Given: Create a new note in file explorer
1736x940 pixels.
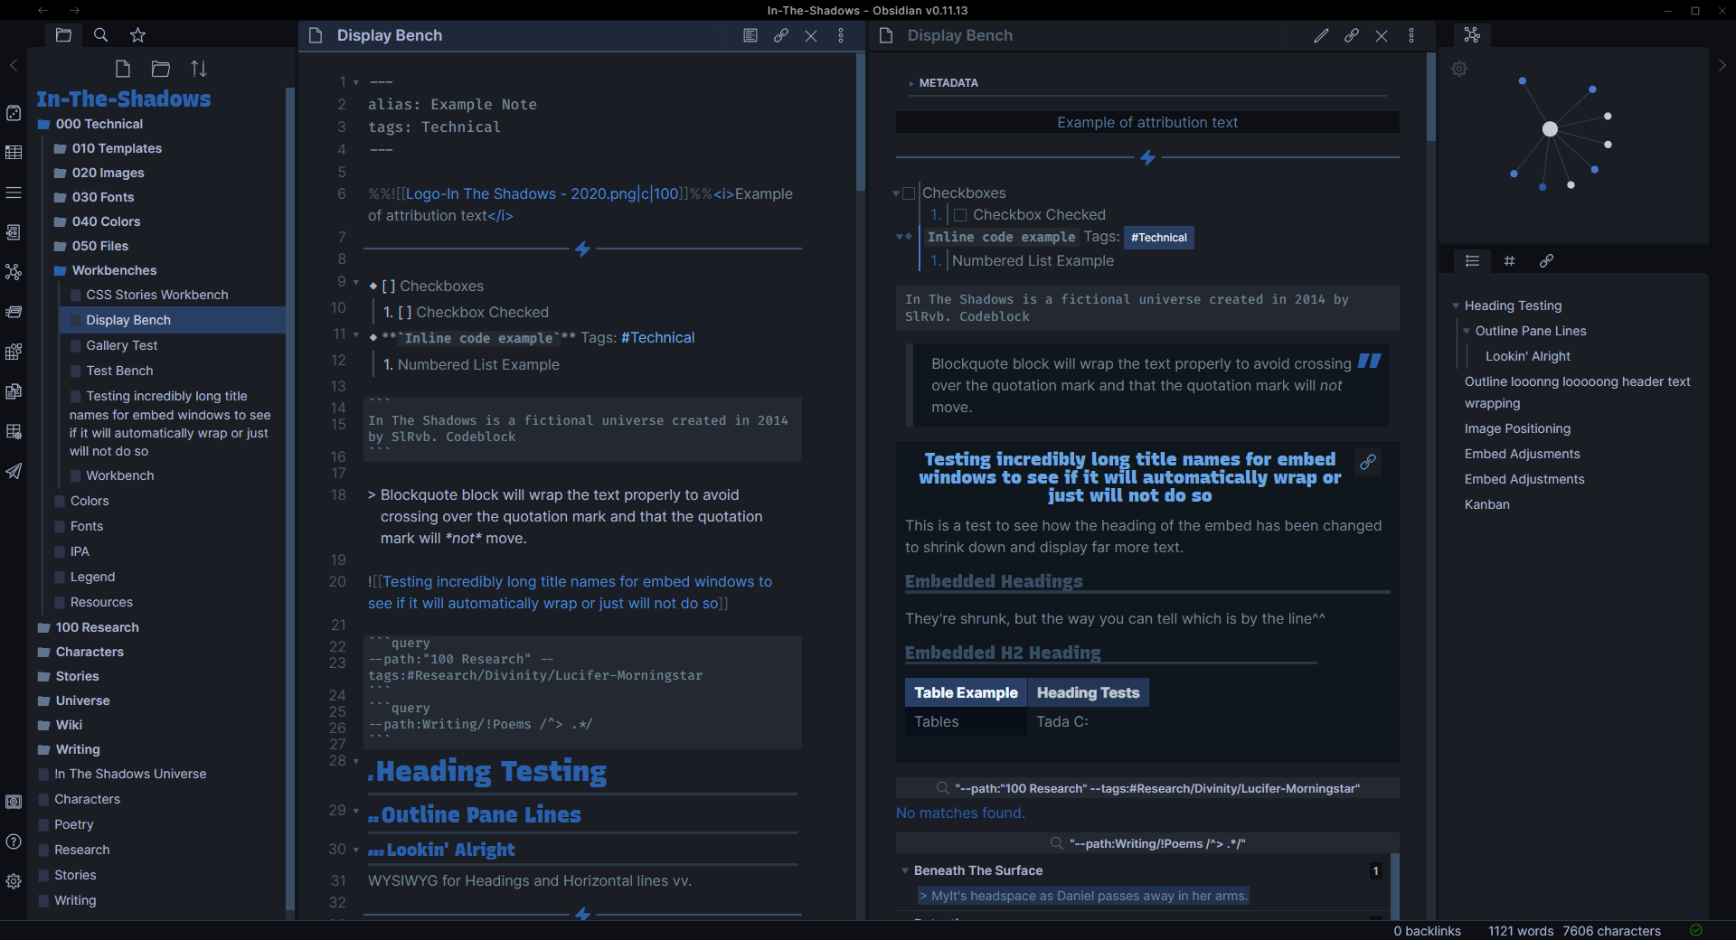Looking at the screenshot, I should (x=123, y=69).
